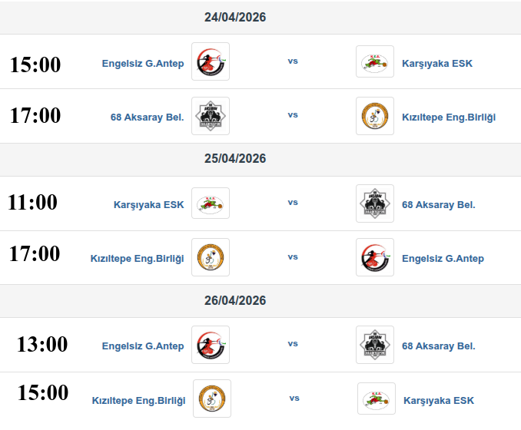Click 68 Aksaray Bel. logo in 24/04 17:00 match
521x430 pixels.
tap(210, 116)
